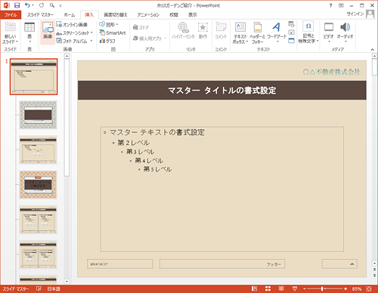
Task: Customize the quick access toolbar dropdown
Action: 60,5
